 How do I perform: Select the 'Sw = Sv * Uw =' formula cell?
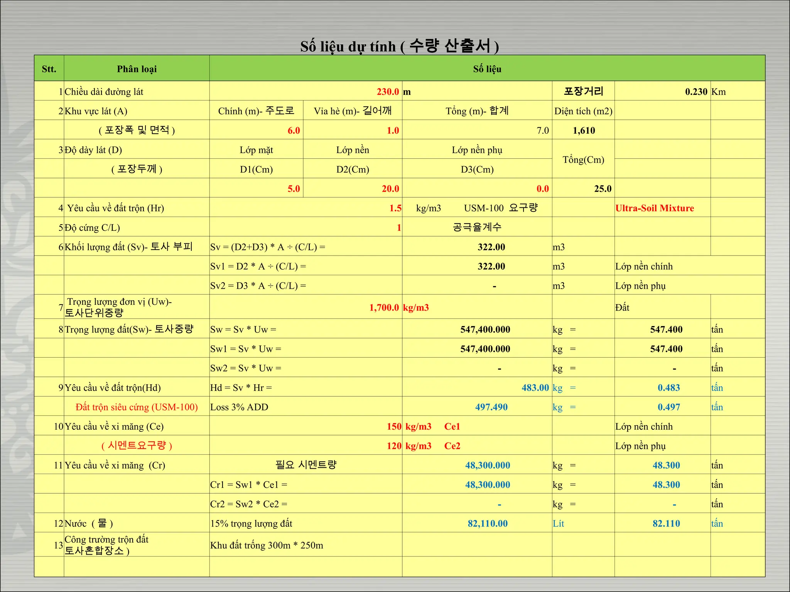[x=243, y=330]
